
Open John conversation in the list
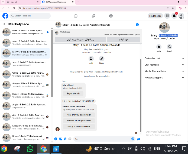pyautogui.click(x=25, y=43)
